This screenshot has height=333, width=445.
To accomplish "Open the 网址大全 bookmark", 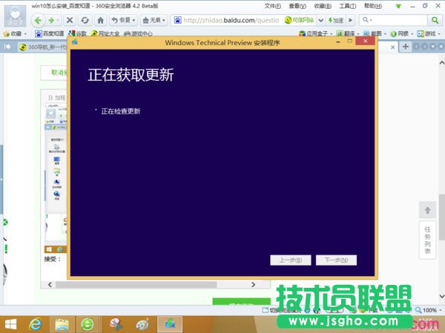I will coord(105,34).
